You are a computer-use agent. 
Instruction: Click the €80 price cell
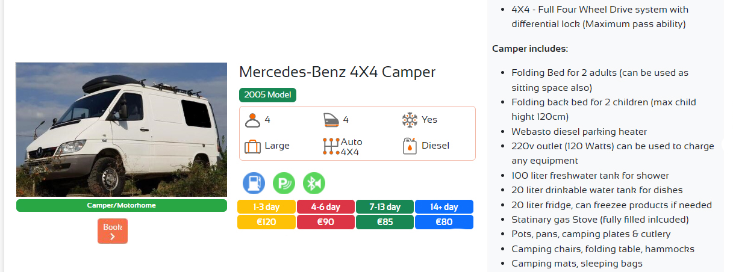444,222
